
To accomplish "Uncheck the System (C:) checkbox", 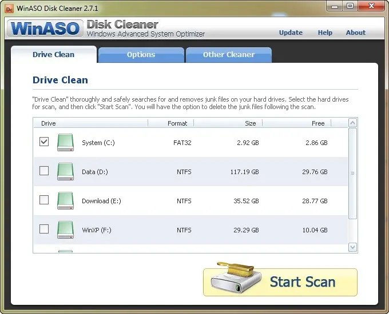I will click(x=44, y=142).
